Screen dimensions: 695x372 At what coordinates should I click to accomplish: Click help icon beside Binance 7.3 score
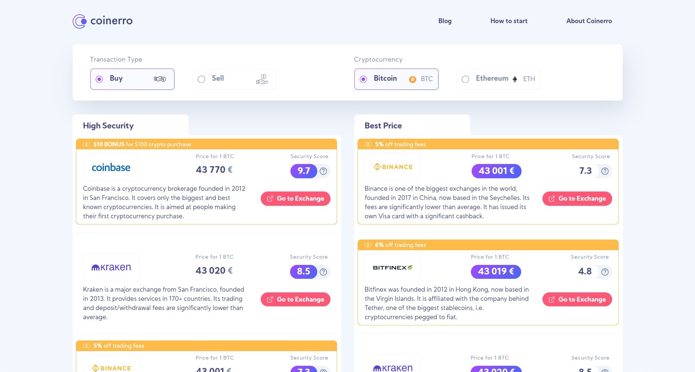(x=605, y=171)
